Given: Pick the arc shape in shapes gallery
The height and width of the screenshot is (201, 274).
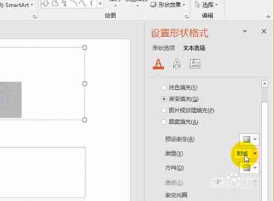Looking at the screenshot, I should tap(74, 3).
